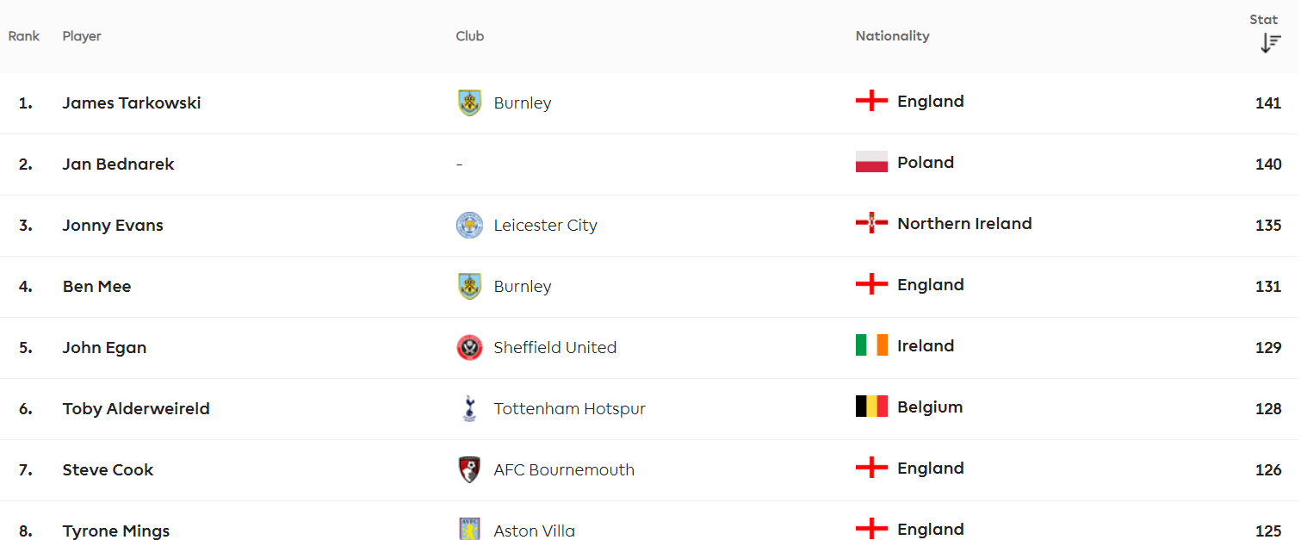The height and width of the screenshot is (540, 1301).
Task: Click the Leicester City club crest
Action: [469, 226]
